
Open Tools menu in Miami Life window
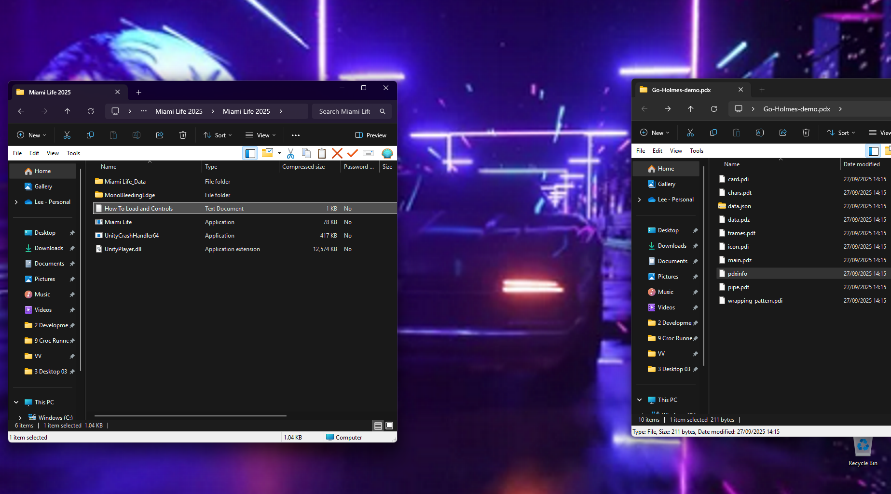73,153
